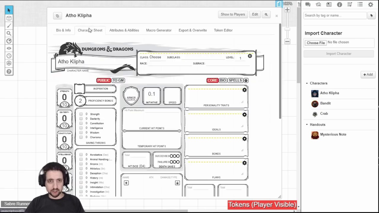Activate the magnifier zoom tool
Image resolution: width=379 pixels, height=213 pixels.
(x=9, y=33)
